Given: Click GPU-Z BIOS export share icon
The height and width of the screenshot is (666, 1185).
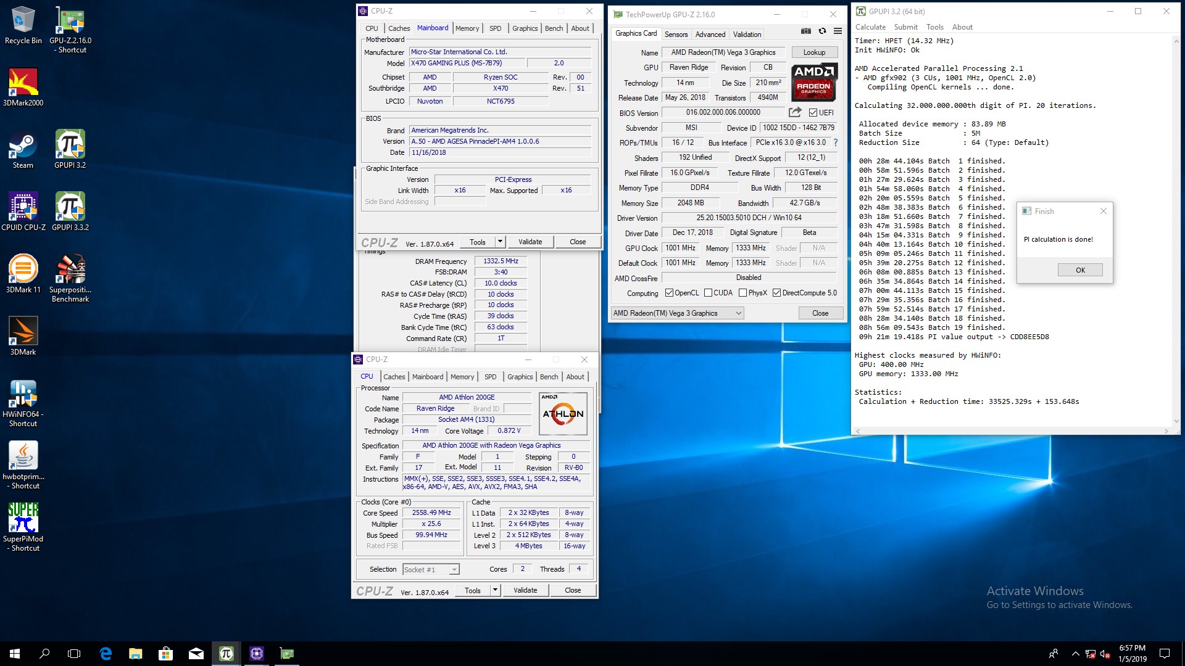Looking at the screenshot, I should 795,112.
